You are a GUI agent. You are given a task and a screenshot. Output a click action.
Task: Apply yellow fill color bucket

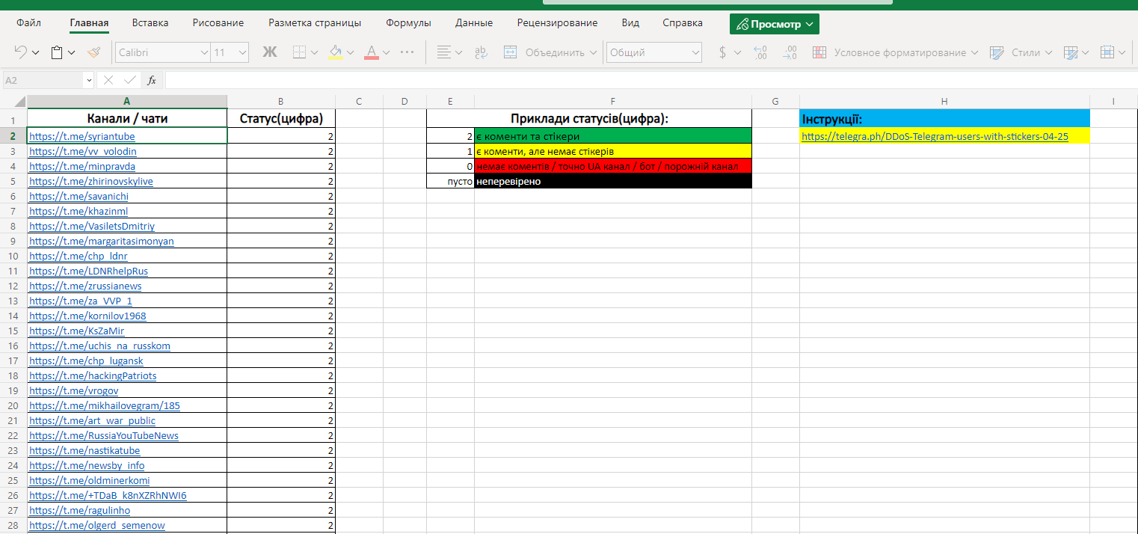(x=336, y=52)
